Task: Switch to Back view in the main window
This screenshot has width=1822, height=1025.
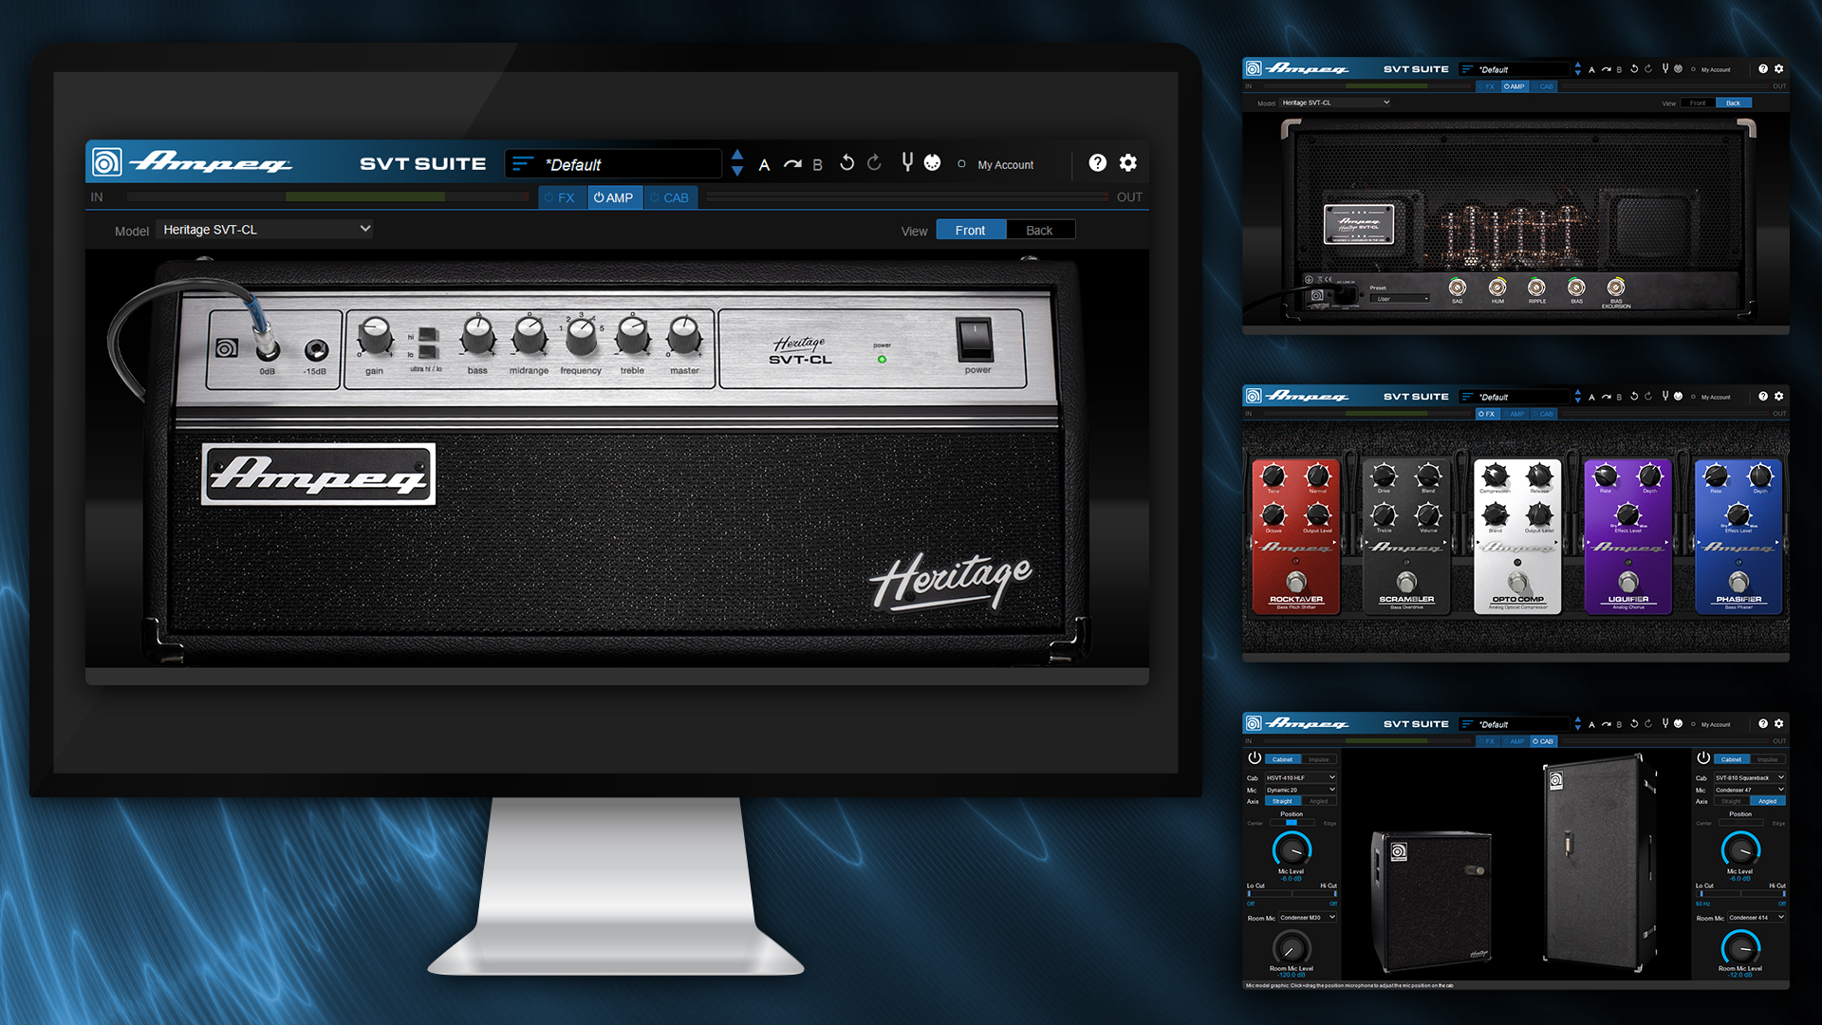Action: 1040,231
